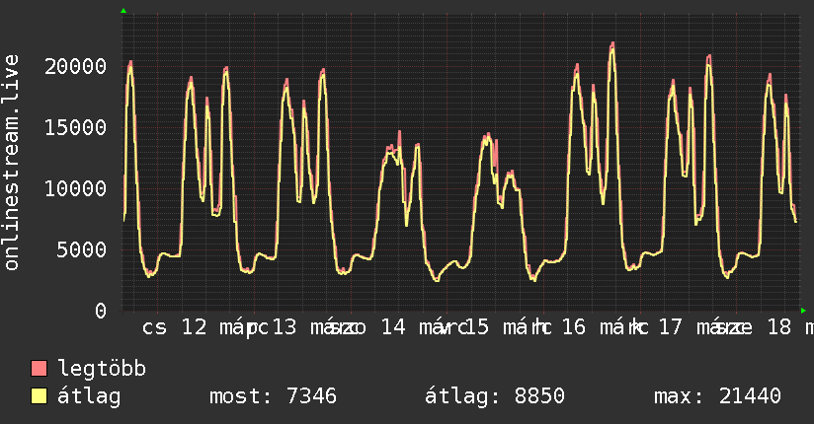Screen dimensions: 814x424
Task: Click the 0 y-axis label
Action: pos(101,311)
